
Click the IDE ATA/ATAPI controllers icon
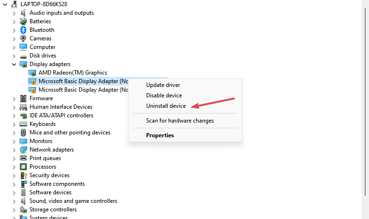pos(23,116)
